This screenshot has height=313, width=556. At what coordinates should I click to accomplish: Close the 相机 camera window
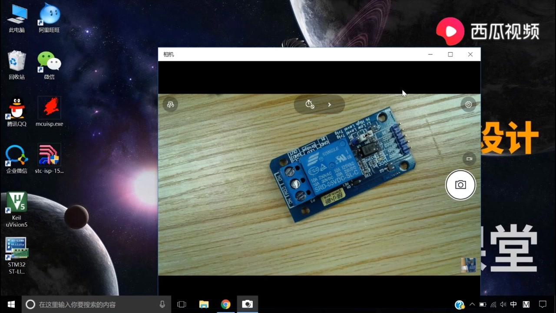point(470,54)
